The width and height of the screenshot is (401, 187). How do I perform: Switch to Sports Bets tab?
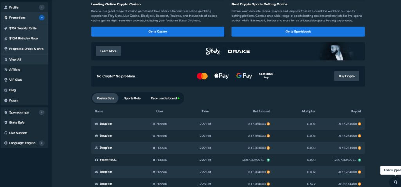click(132, 98)
